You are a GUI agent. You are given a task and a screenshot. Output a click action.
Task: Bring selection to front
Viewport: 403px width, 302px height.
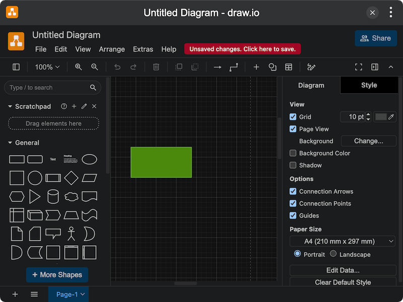point(179,67)
